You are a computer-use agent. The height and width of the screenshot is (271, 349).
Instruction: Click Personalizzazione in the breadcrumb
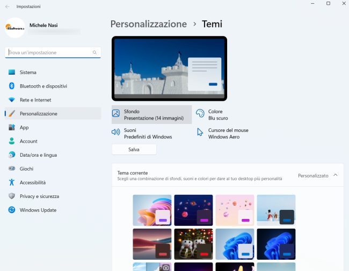tap(149, 24)
